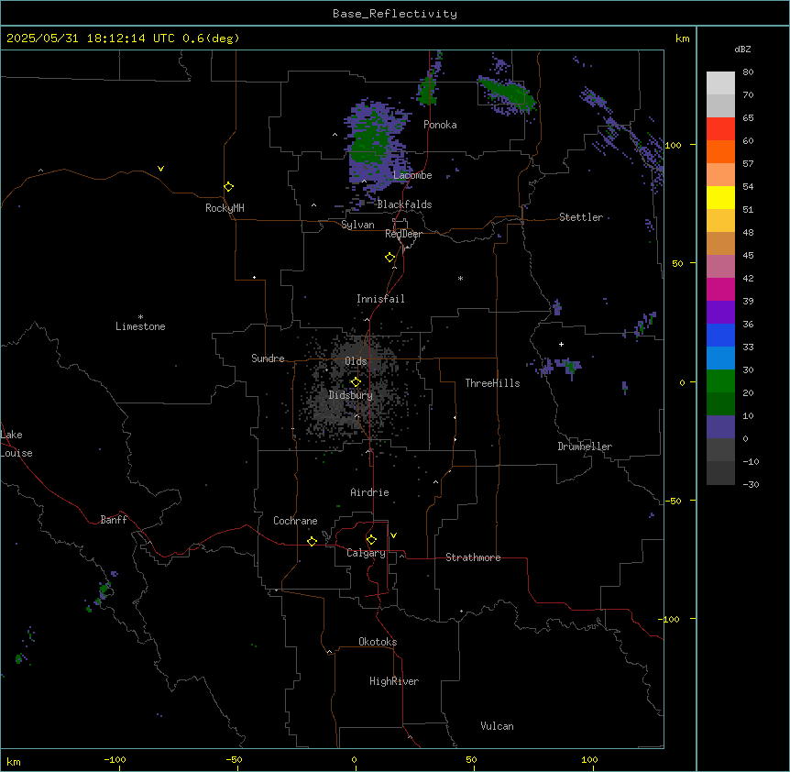Click the Lake Louise label
Viewport: 790px width, 772px height.
tap(16, 444)
